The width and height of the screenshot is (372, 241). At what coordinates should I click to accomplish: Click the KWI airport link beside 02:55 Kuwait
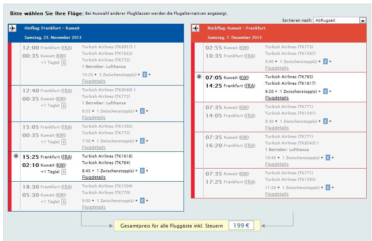pos(244,47)
